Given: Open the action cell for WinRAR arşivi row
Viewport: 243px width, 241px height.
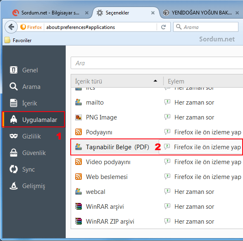Looking at the screenshot, I should [x=203, y=206].
